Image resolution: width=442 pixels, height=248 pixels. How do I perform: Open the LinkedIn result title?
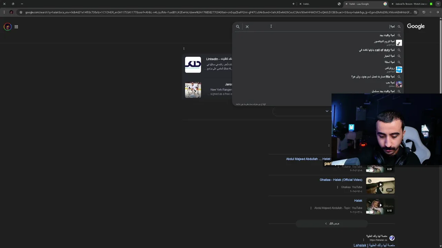[219, 59]
